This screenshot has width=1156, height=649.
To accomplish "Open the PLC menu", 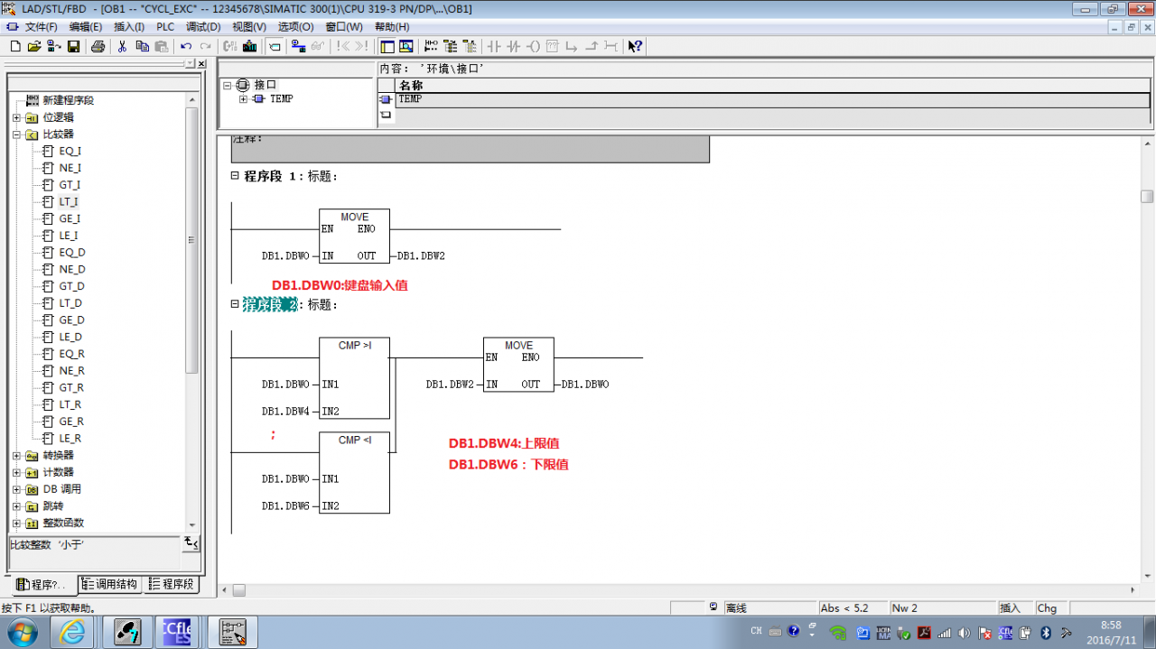I will (165, 27).
